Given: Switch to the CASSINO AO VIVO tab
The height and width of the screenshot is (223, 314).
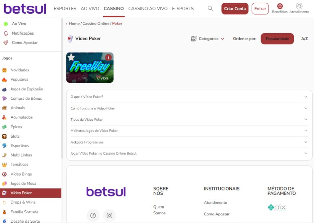Looking at the screenshot, I should 148,9.
